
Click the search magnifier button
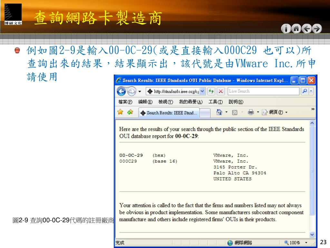[x=304, y=91]
